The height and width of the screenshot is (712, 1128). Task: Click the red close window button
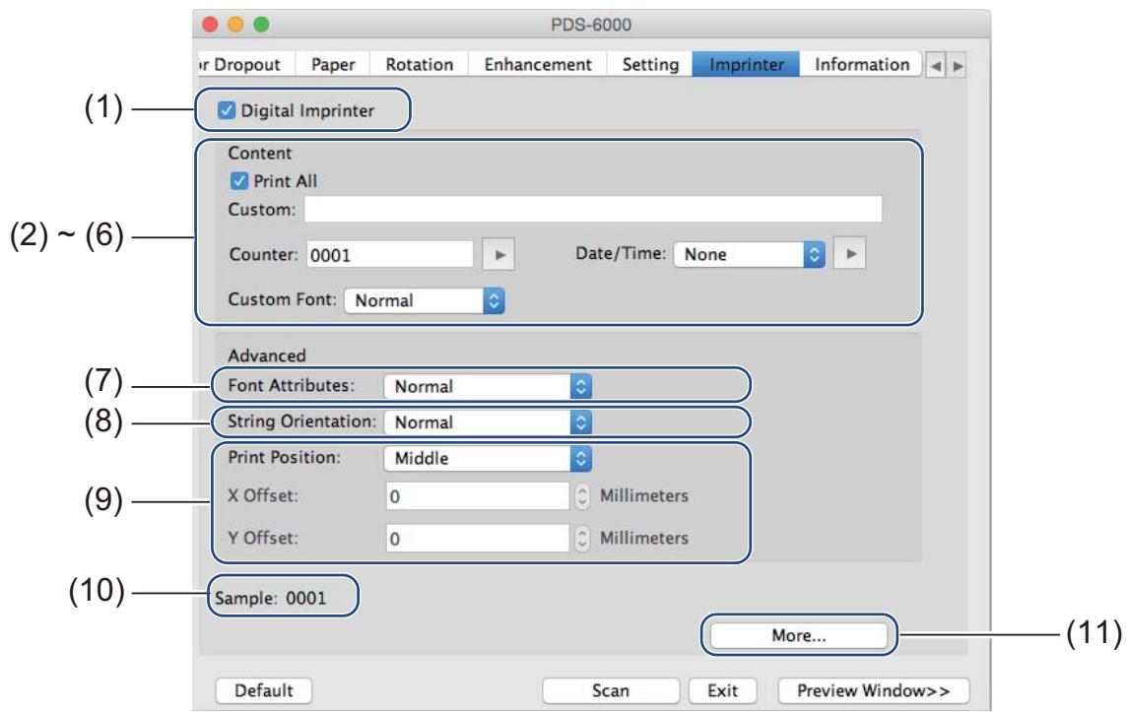(210, 25)
